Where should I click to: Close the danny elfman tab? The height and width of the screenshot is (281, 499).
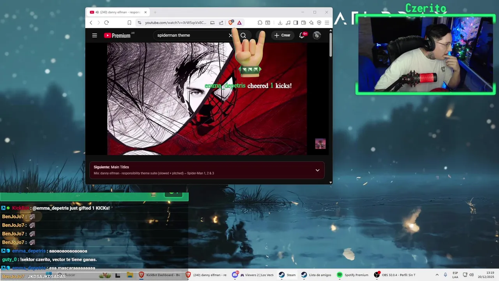(x=145, y=12)
